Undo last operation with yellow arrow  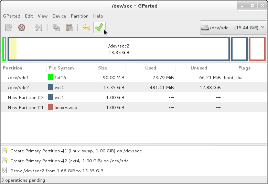click(x=86, y=28)
